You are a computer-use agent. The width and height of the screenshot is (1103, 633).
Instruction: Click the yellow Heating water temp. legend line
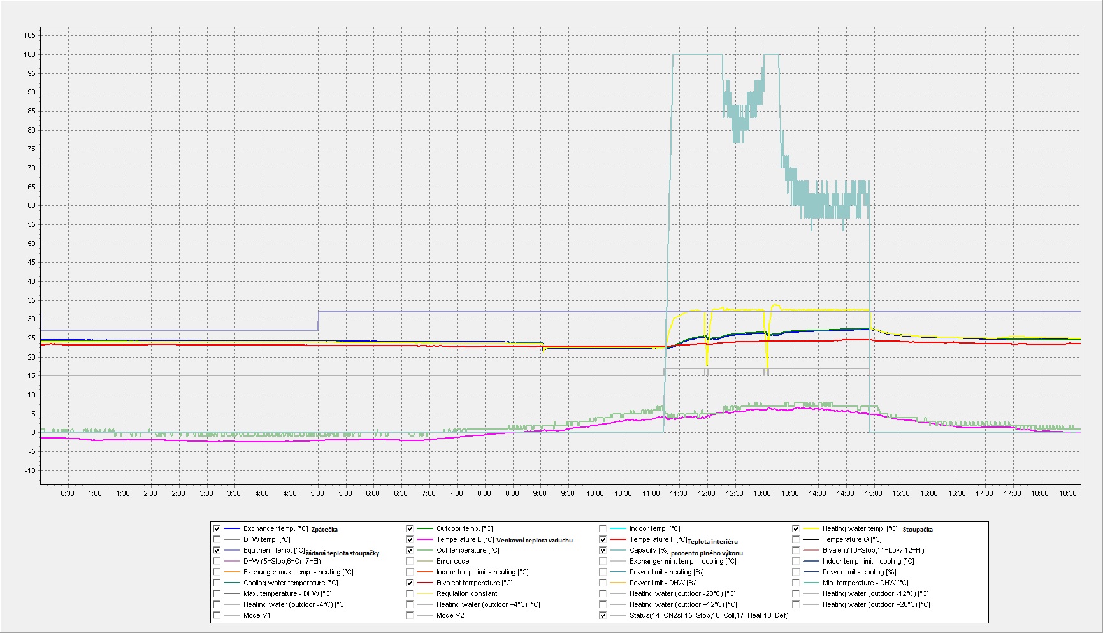[811, 528]
